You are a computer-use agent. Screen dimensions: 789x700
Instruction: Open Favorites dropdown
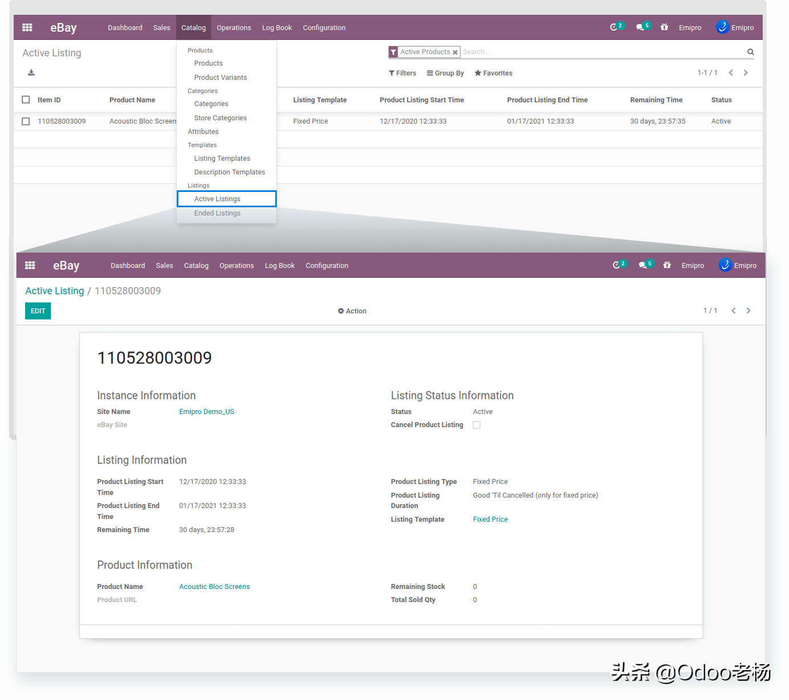(x=494, y=73)
